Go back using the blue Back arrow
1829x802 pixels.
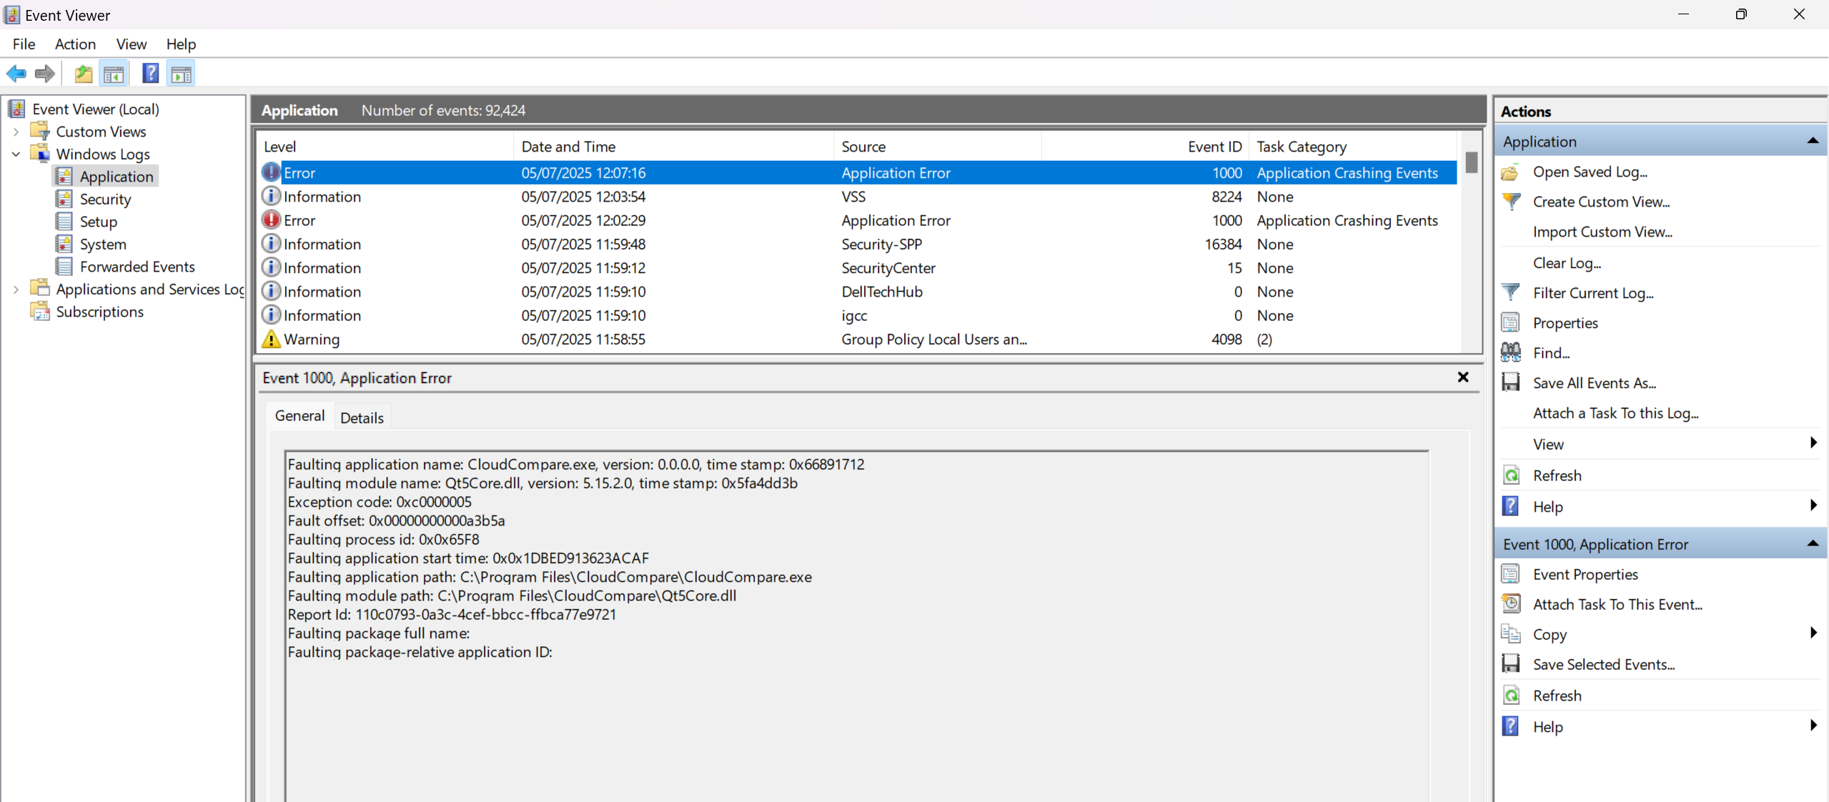coord(16,73)
